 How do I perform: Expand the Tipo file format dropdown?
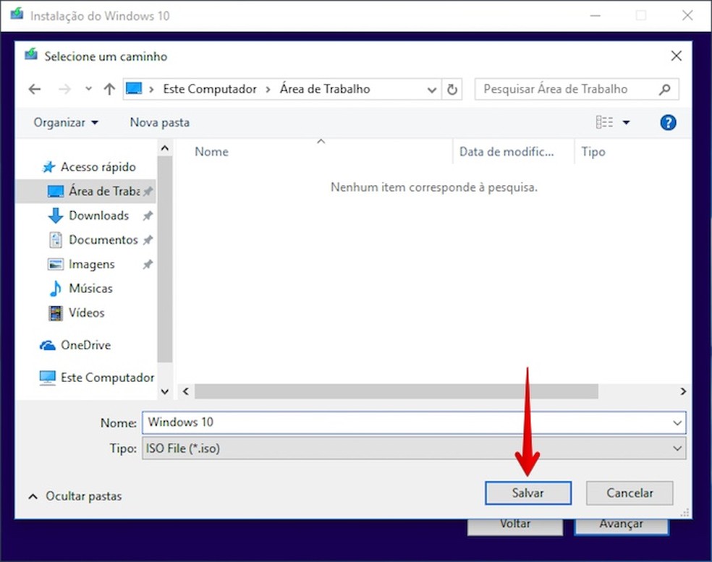(x=679, y=448)
